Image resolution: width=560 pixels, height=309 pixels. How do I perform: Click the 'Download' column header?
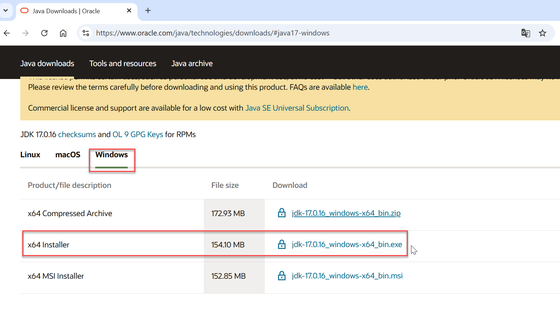coord(290,185)
